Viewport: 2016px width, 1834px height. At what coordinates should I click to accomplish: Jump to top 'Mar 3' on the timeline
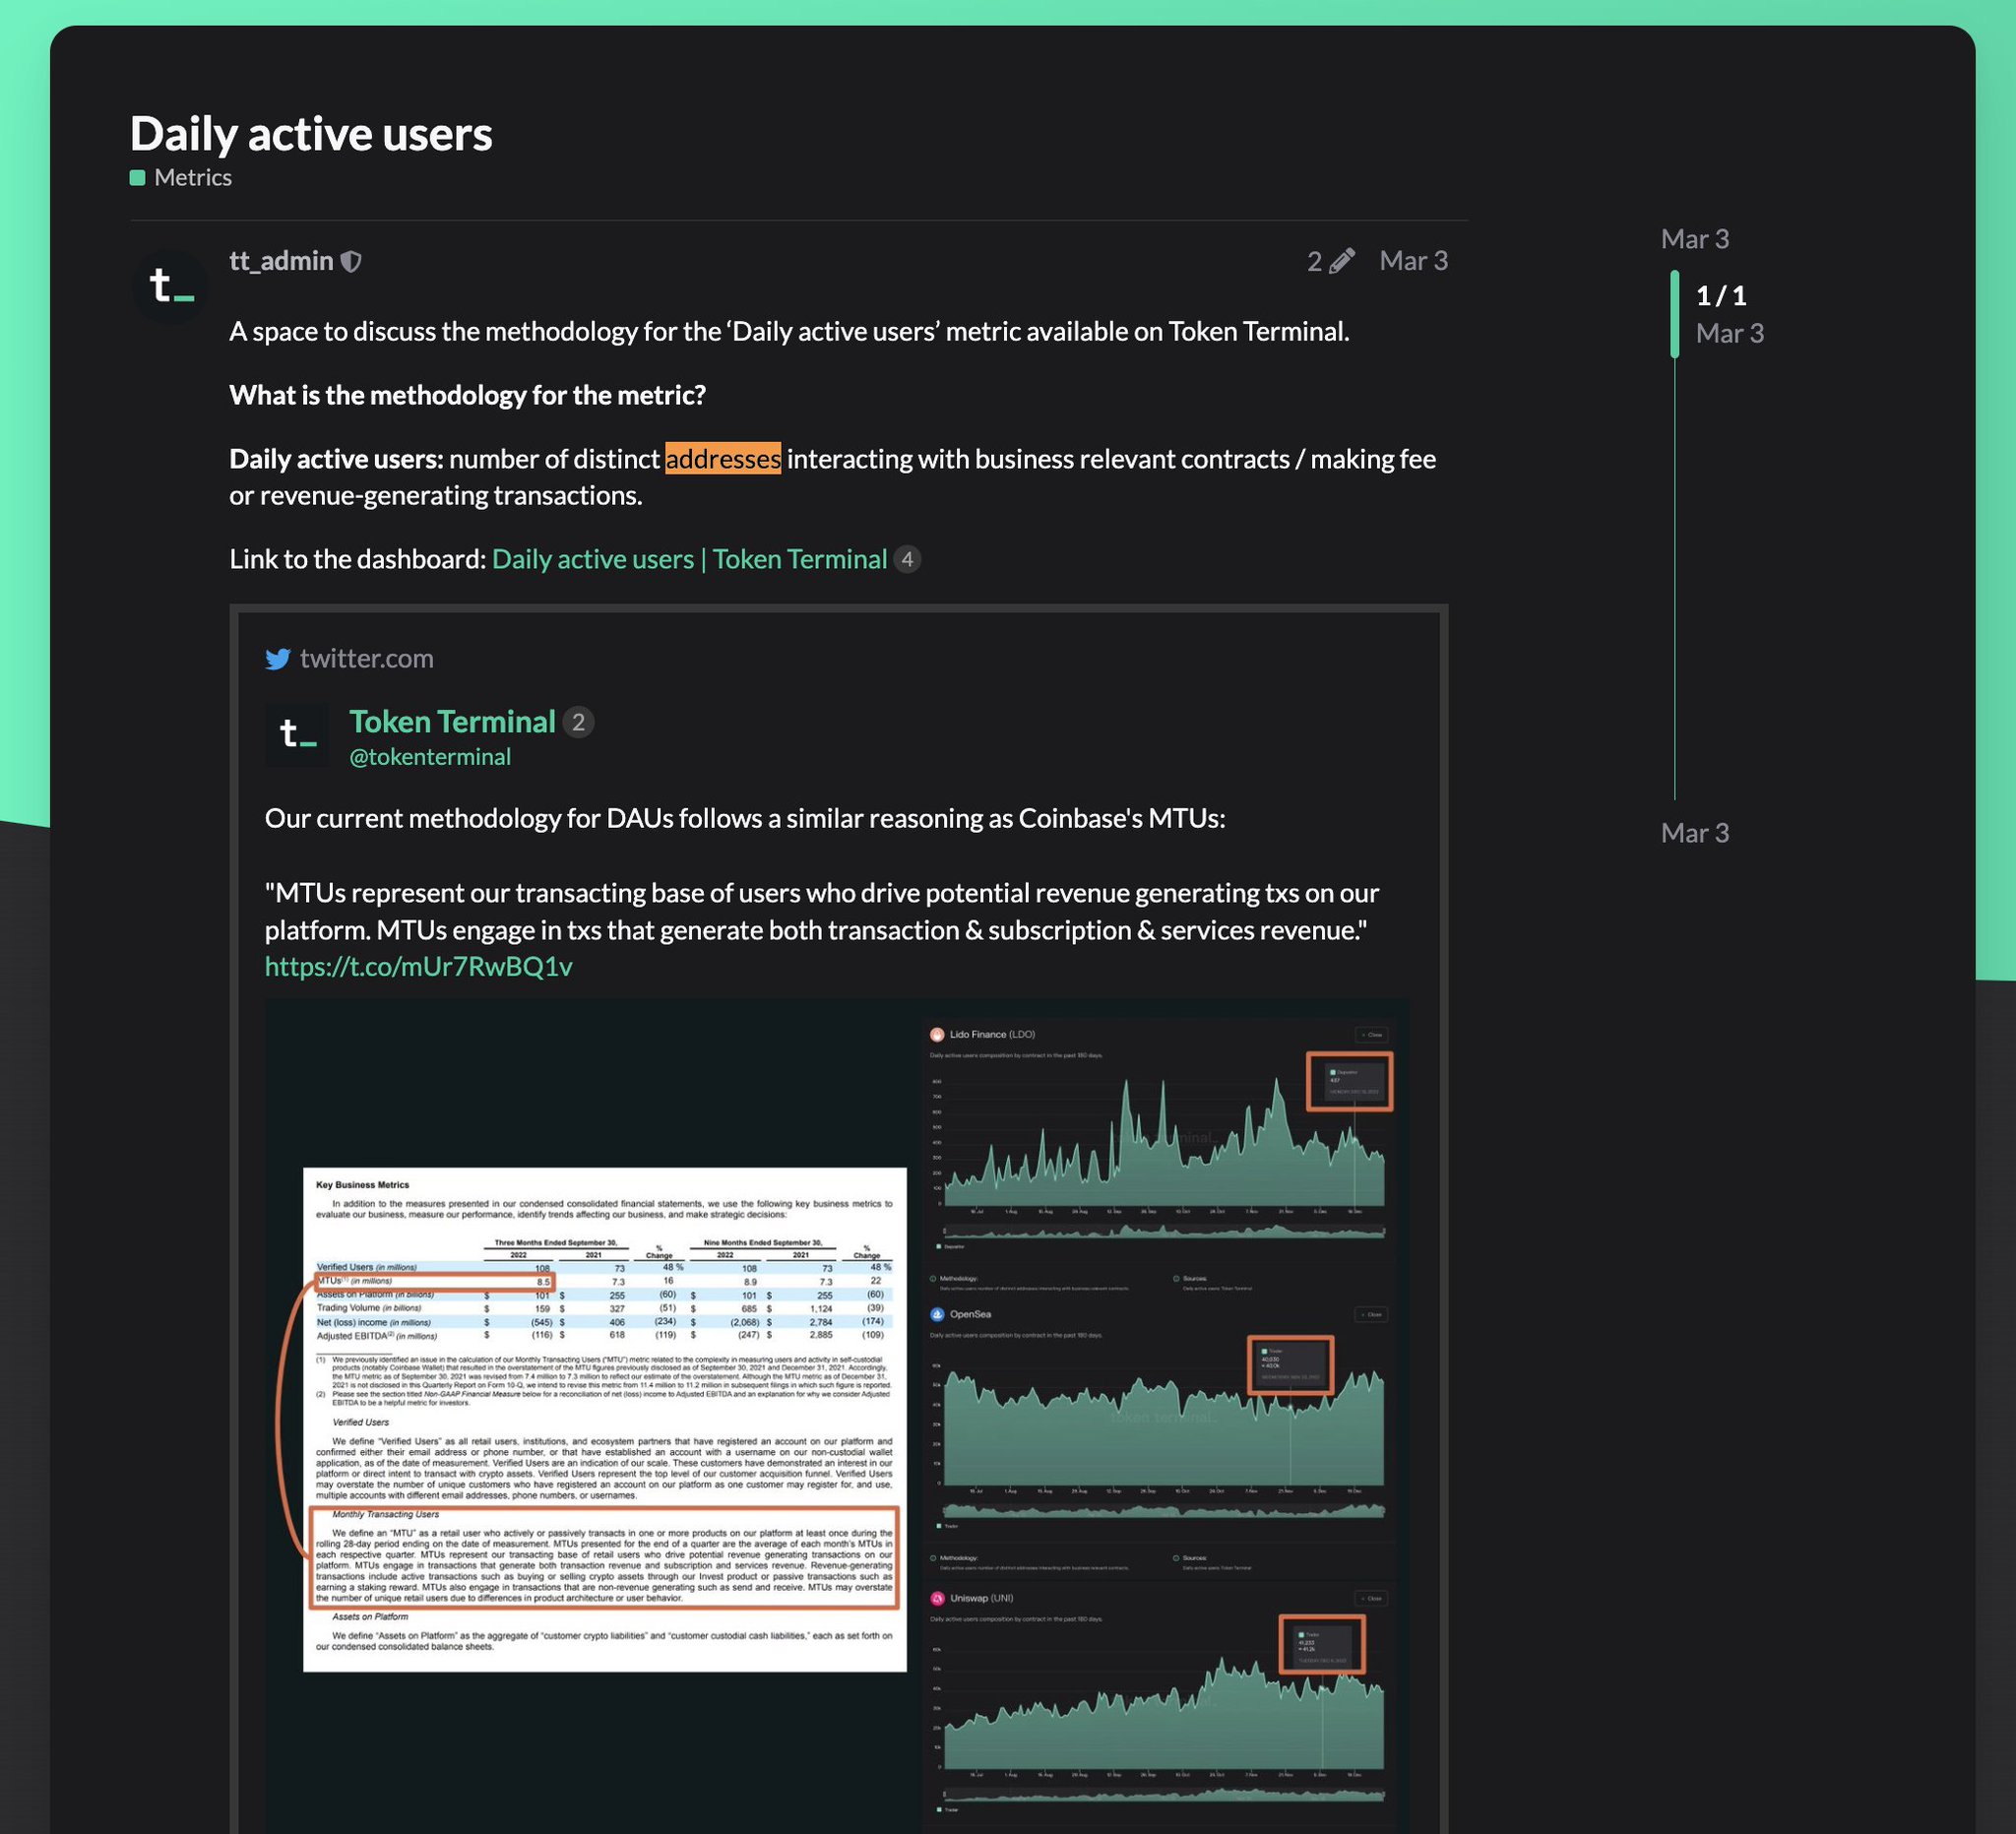1694,239
